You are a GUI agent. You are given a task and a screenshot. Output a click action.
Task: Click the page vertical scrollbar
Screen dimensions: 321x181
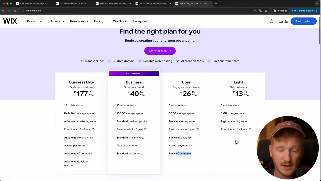click(320, 30)
